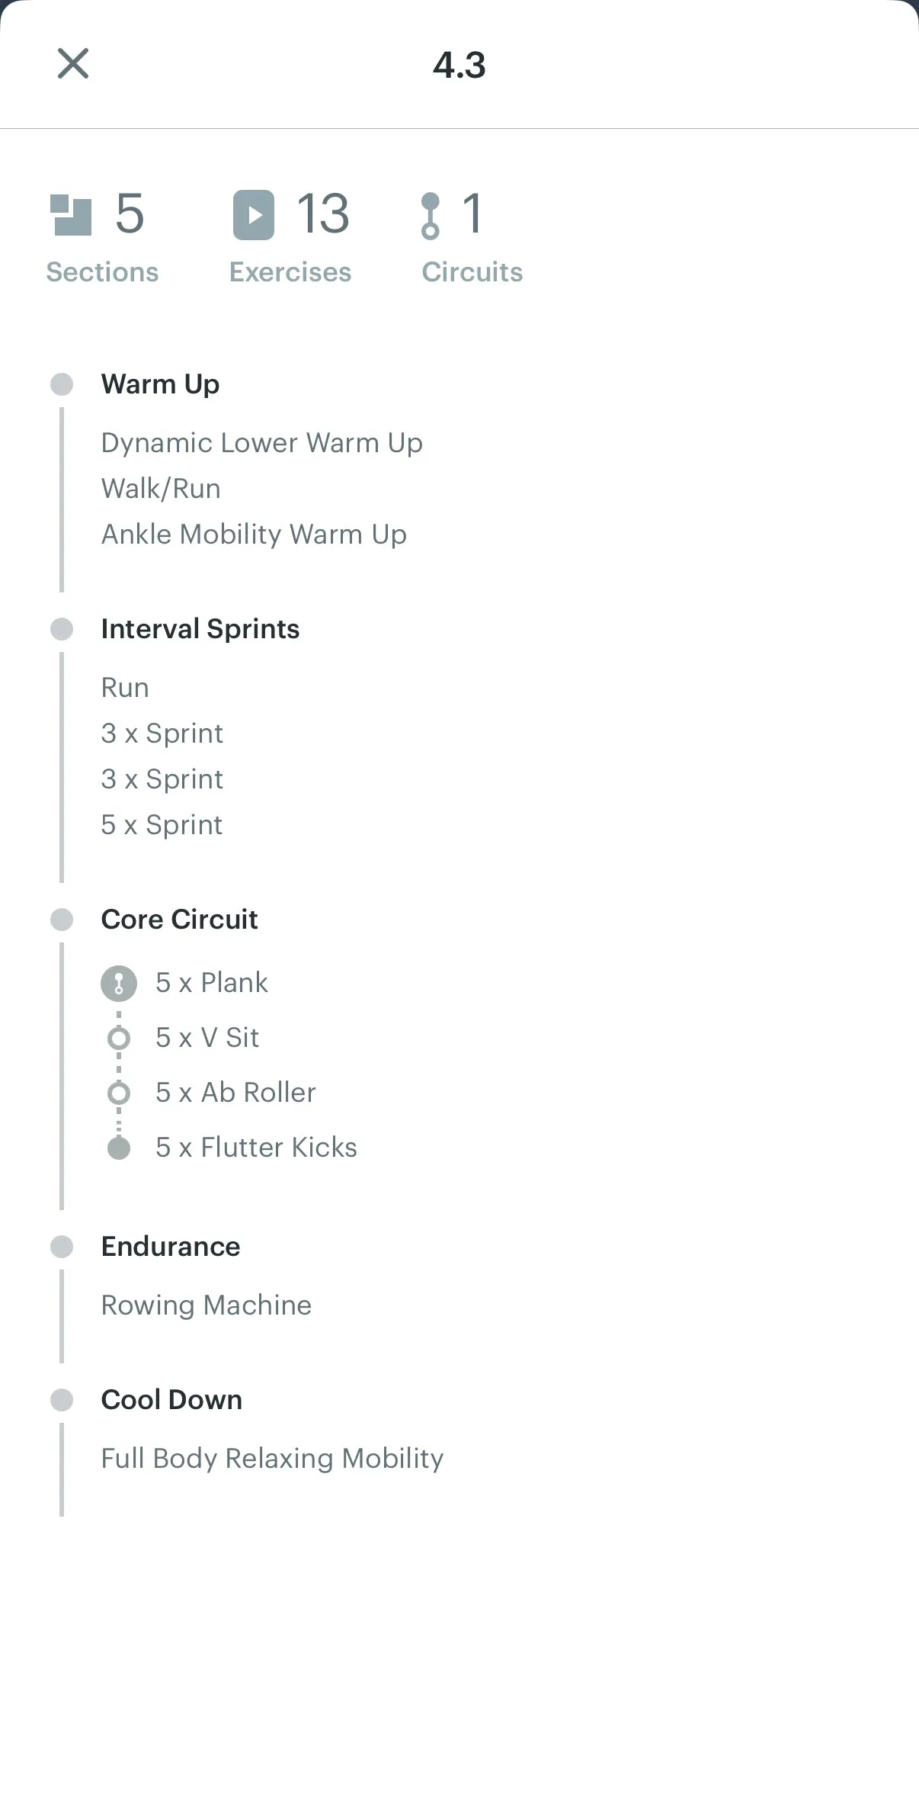Viewport: 919px width, 1798px height.
Task: Tap the Endurance section heading
Action: (171, 1247)
